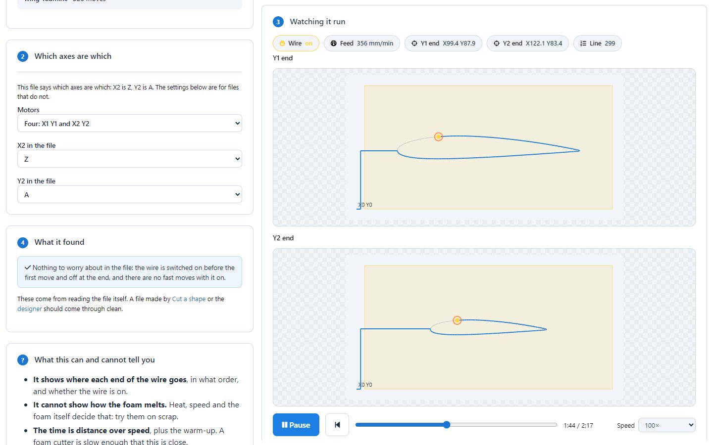Viewport: 713px width, 445px height.
Task: Click the Y2 end crosshair icon
Action: pos(497,44)
